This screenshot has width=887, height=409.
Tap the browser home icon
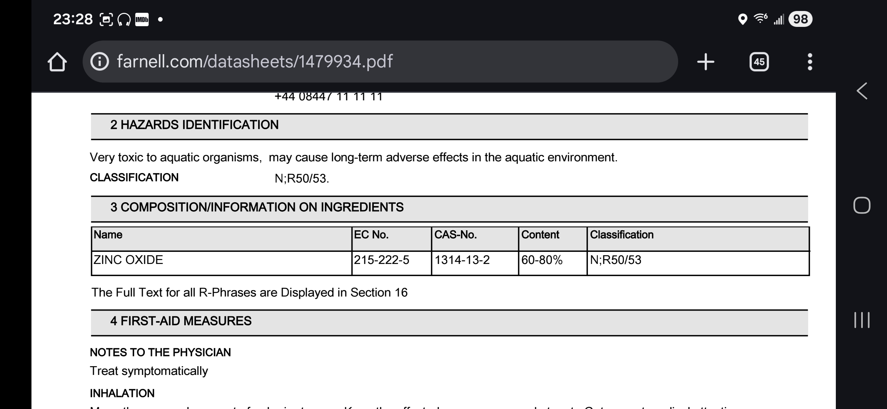(x=57, y=62)
